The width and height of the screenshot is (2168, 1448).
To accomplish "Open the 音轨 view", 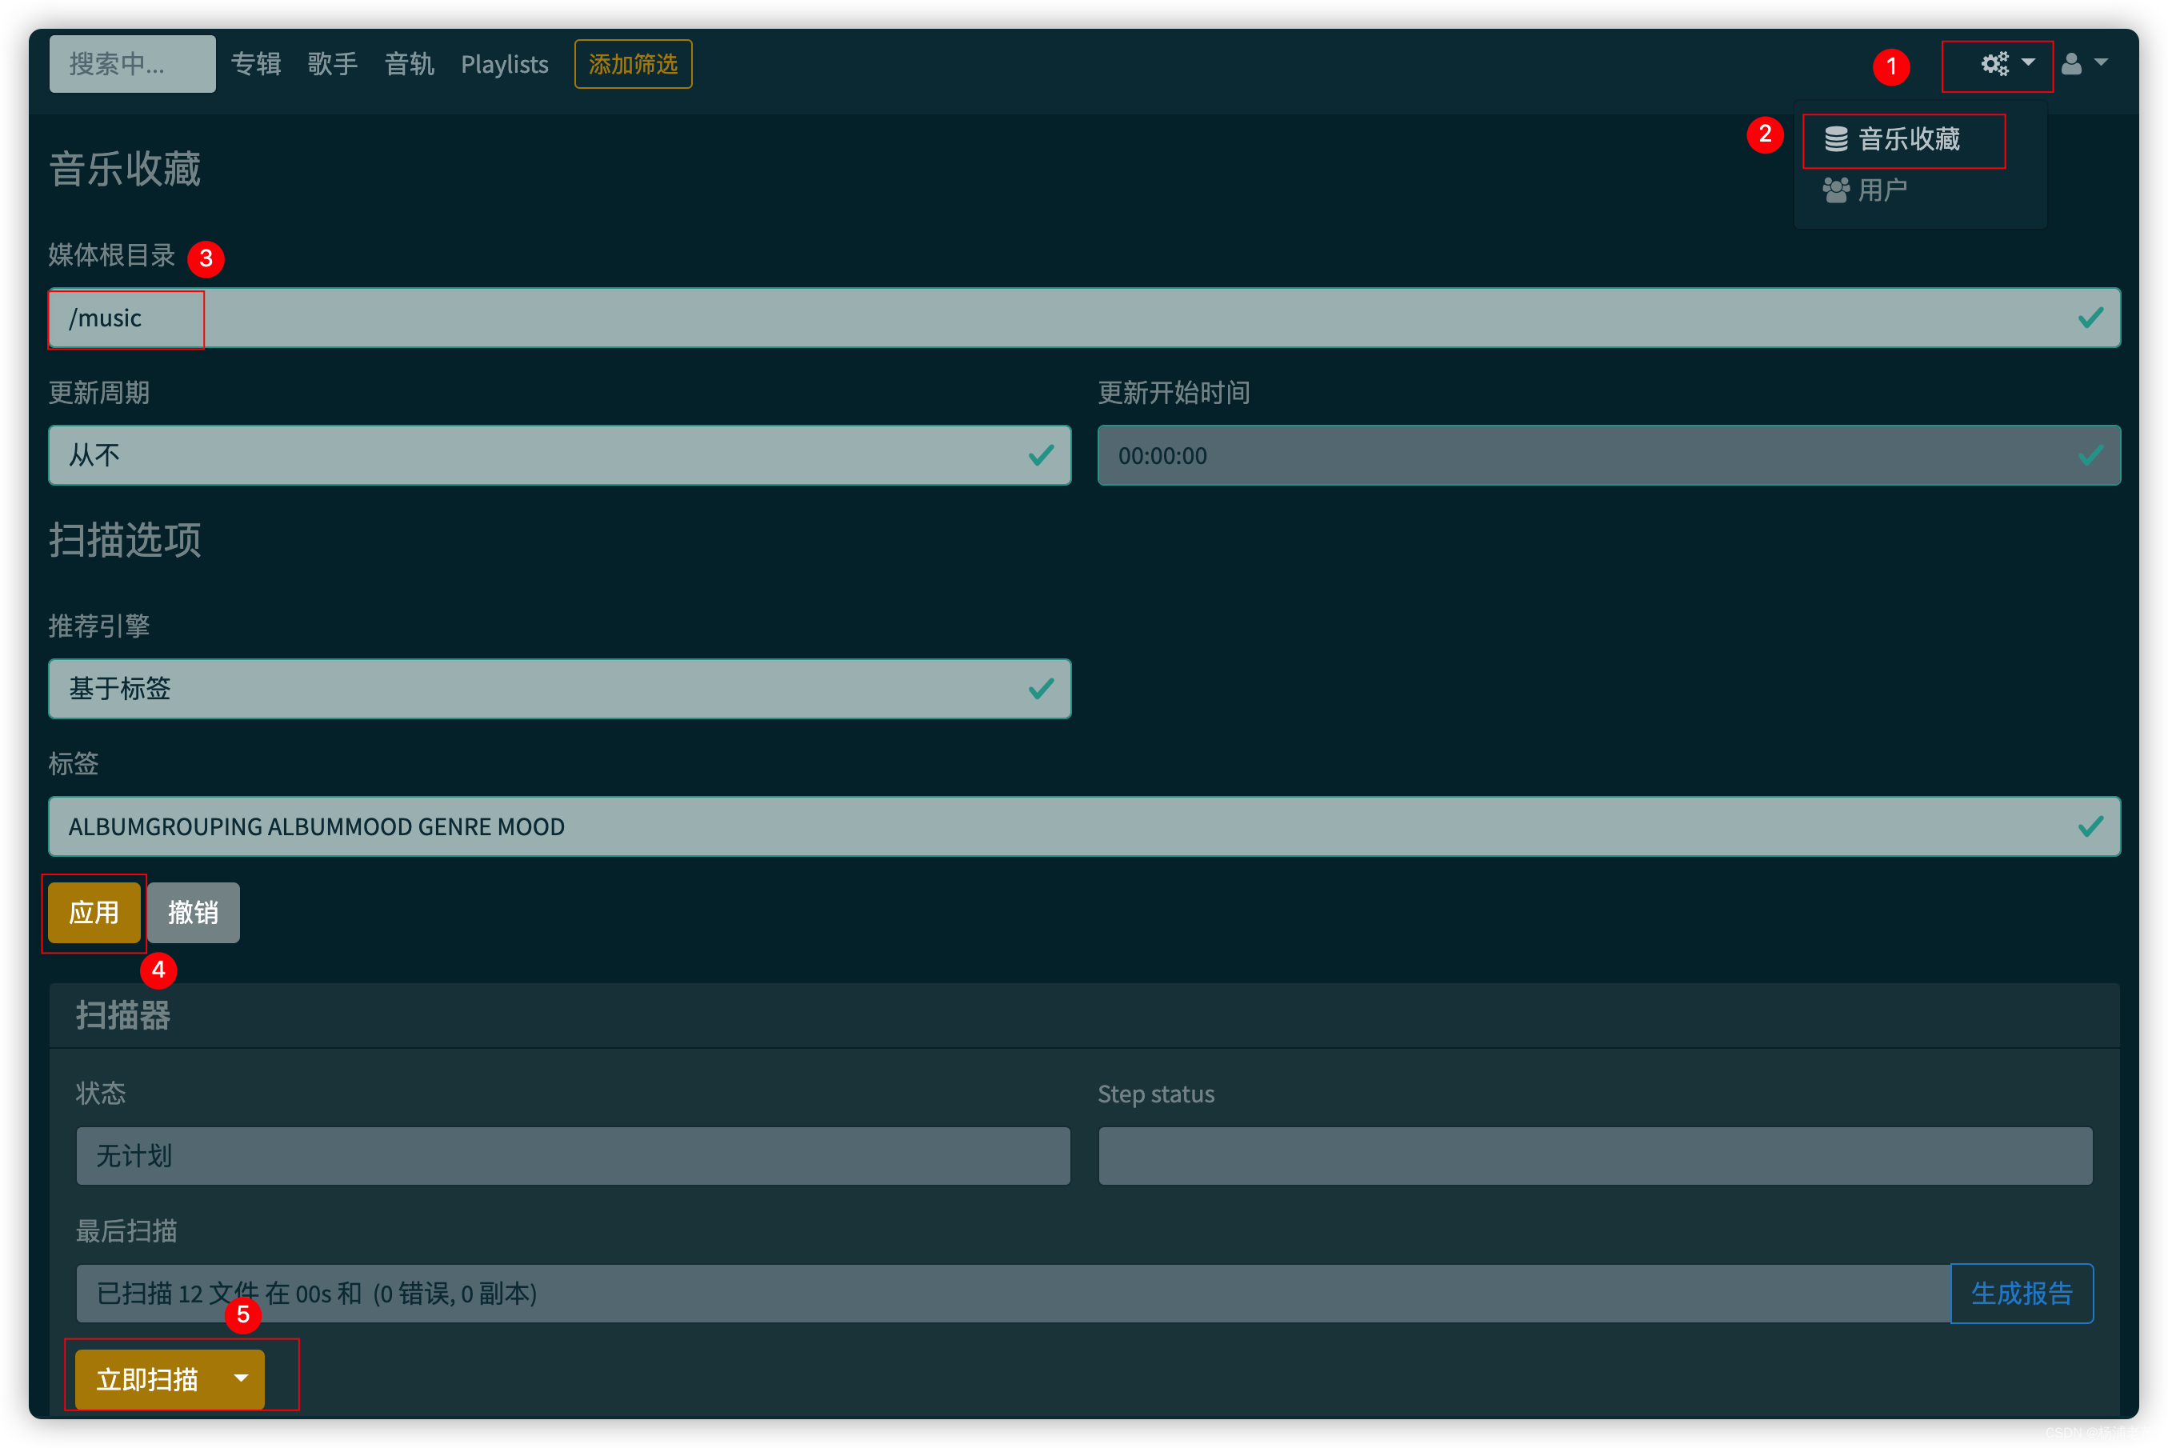I will (408, 64).
